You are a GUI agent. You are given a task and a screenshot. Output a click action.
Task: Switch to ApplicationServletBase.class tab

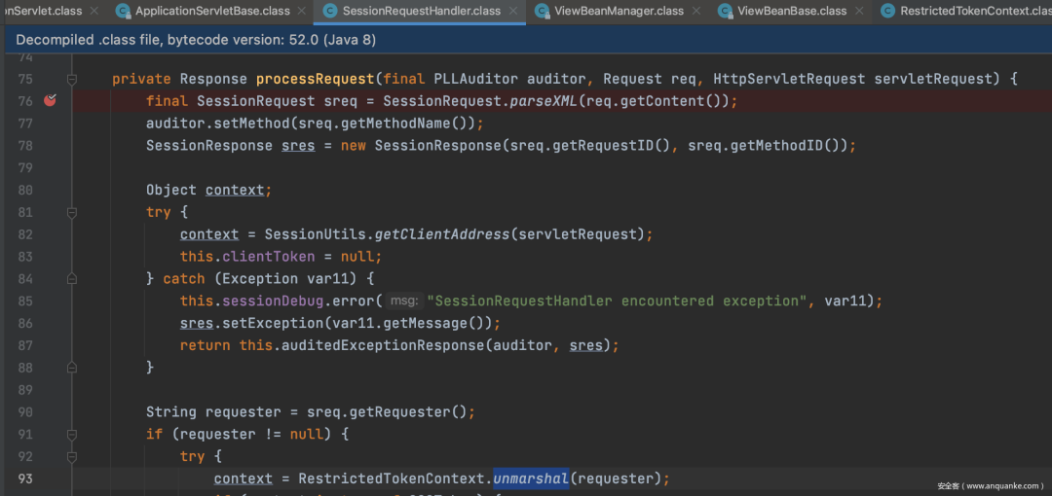pyautogui.click(x=212, y=12)
